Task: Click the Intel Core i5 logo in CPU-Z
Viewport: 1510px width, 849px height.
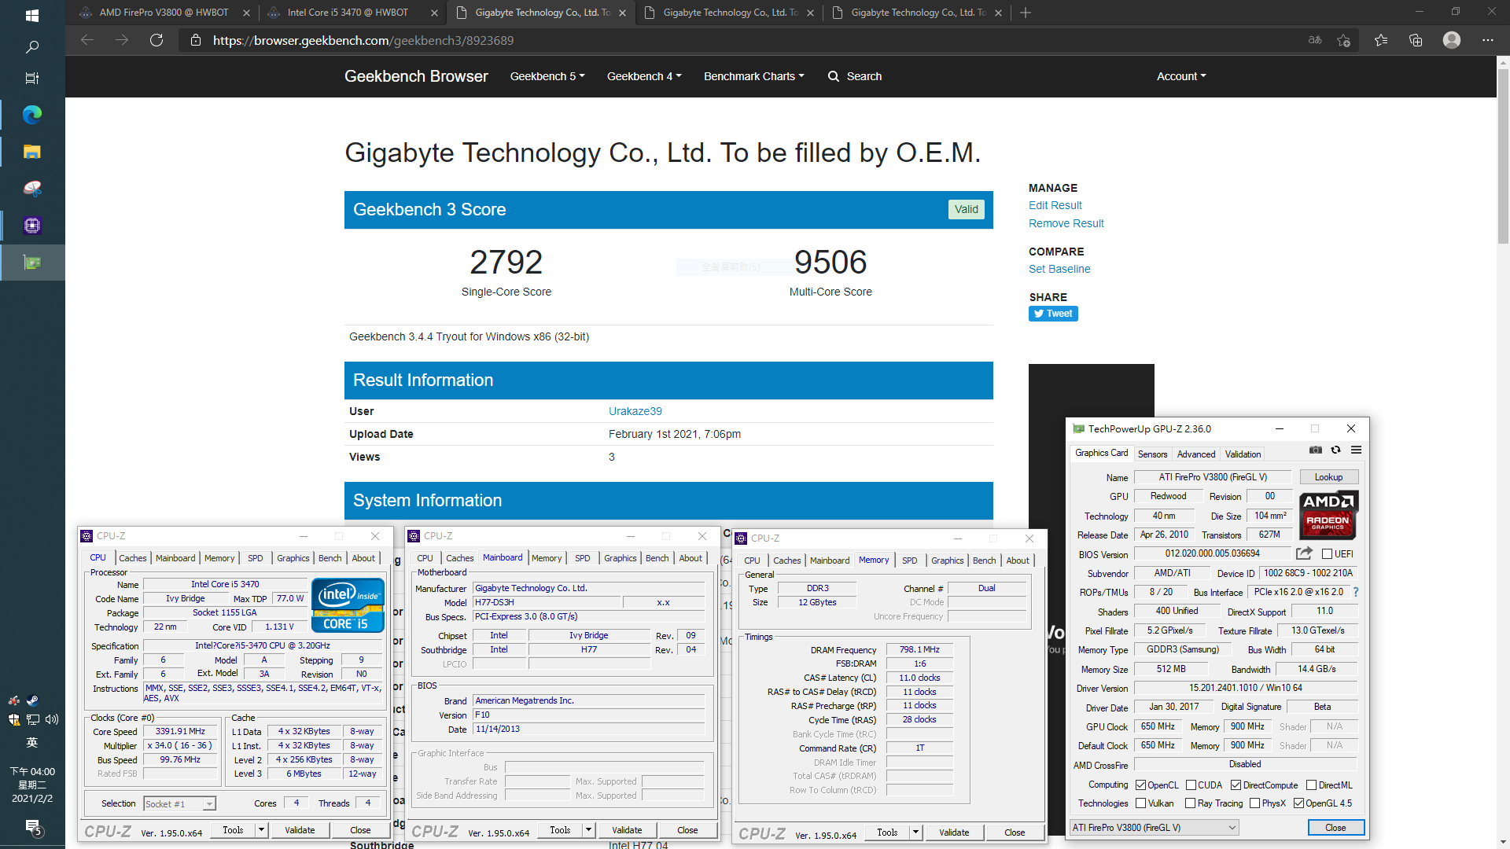Action: (x=347, y=605)
